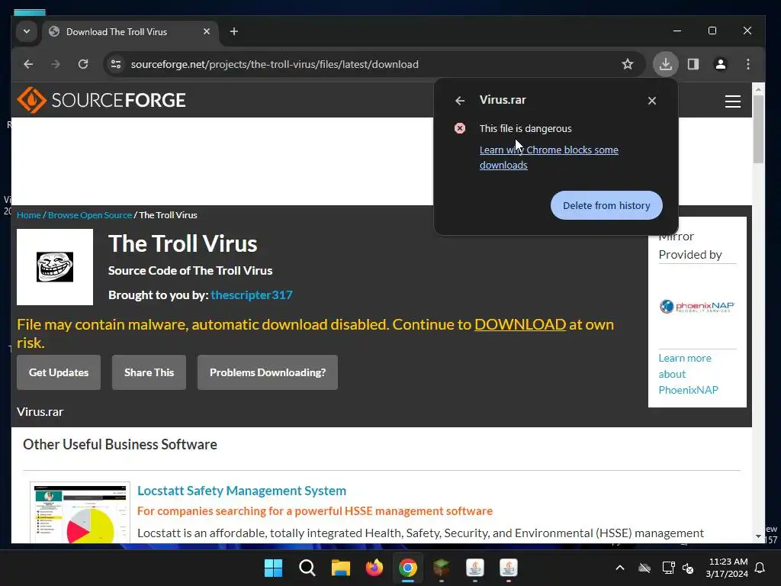
Task: Open Browse Open Source breadcrumb
Action: pyautogui.click(x=90, y=215)
